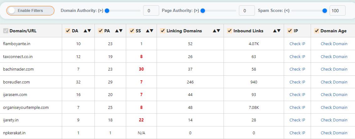The width and height of the screenshot is (355, 139).
Task: Toggle the Domain/URL header checkbox
Action: [6, 31]
